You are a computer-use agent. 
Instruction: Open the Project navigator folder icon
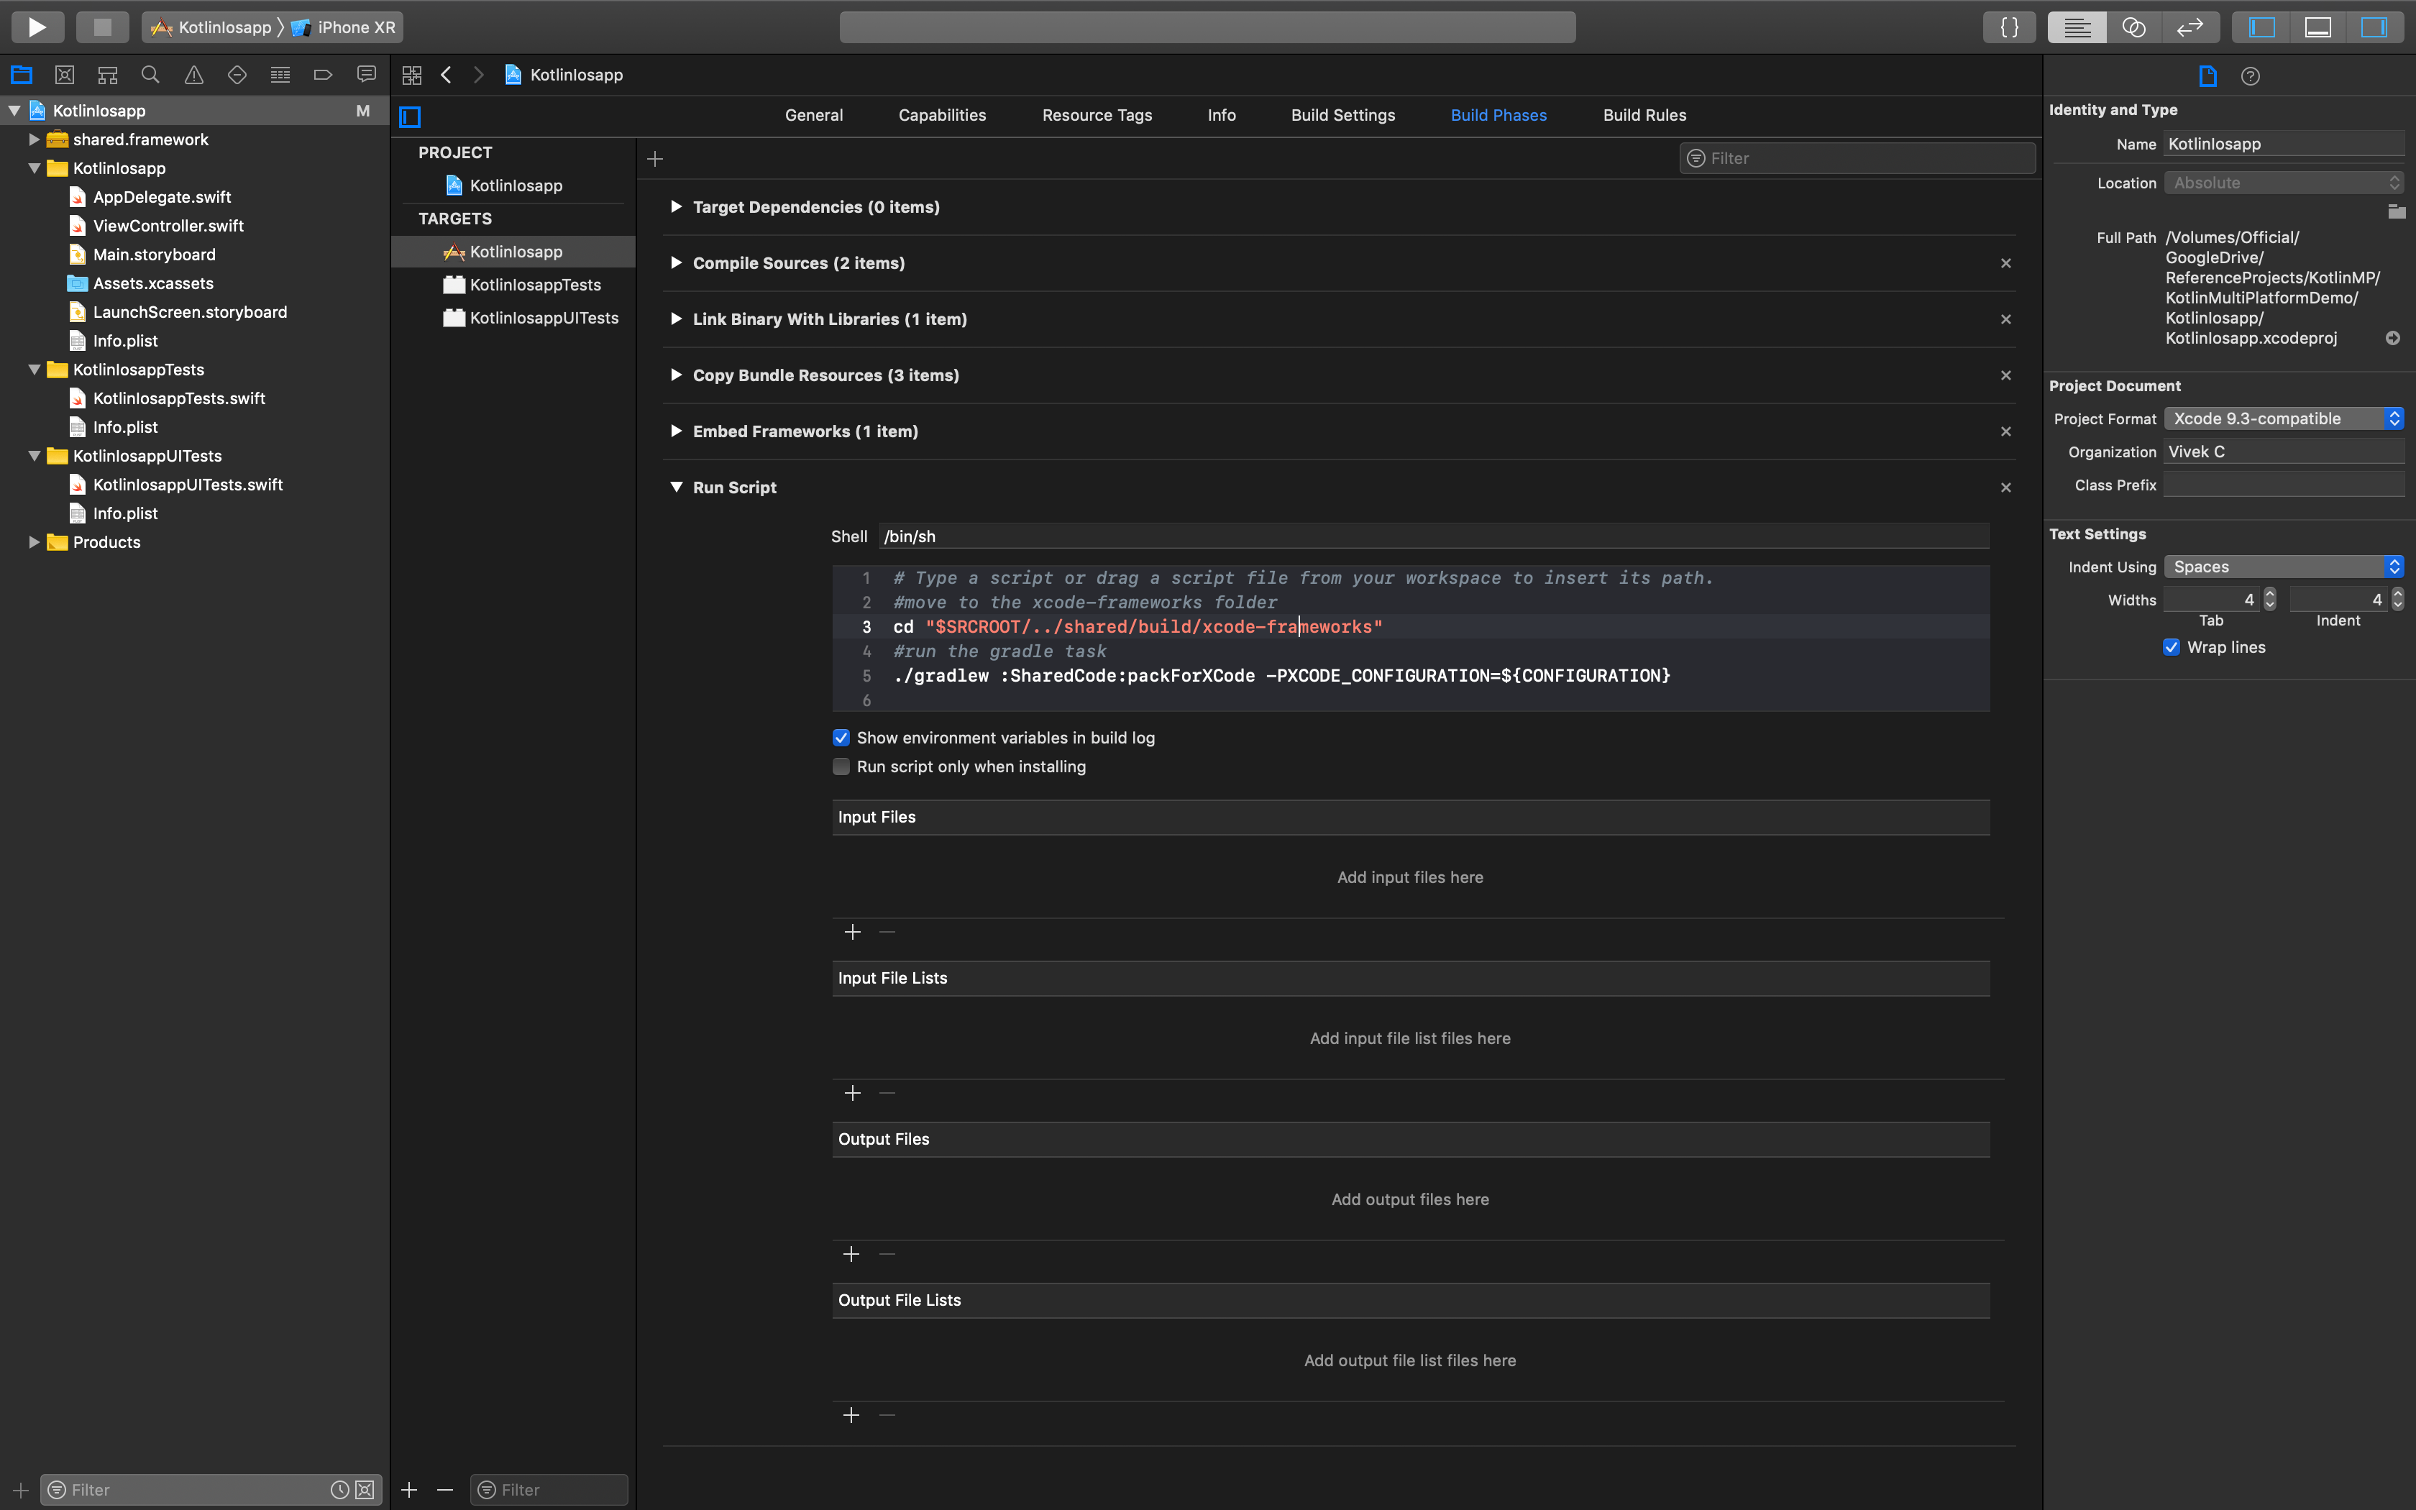pyautogui.click(x=21, y=74)
